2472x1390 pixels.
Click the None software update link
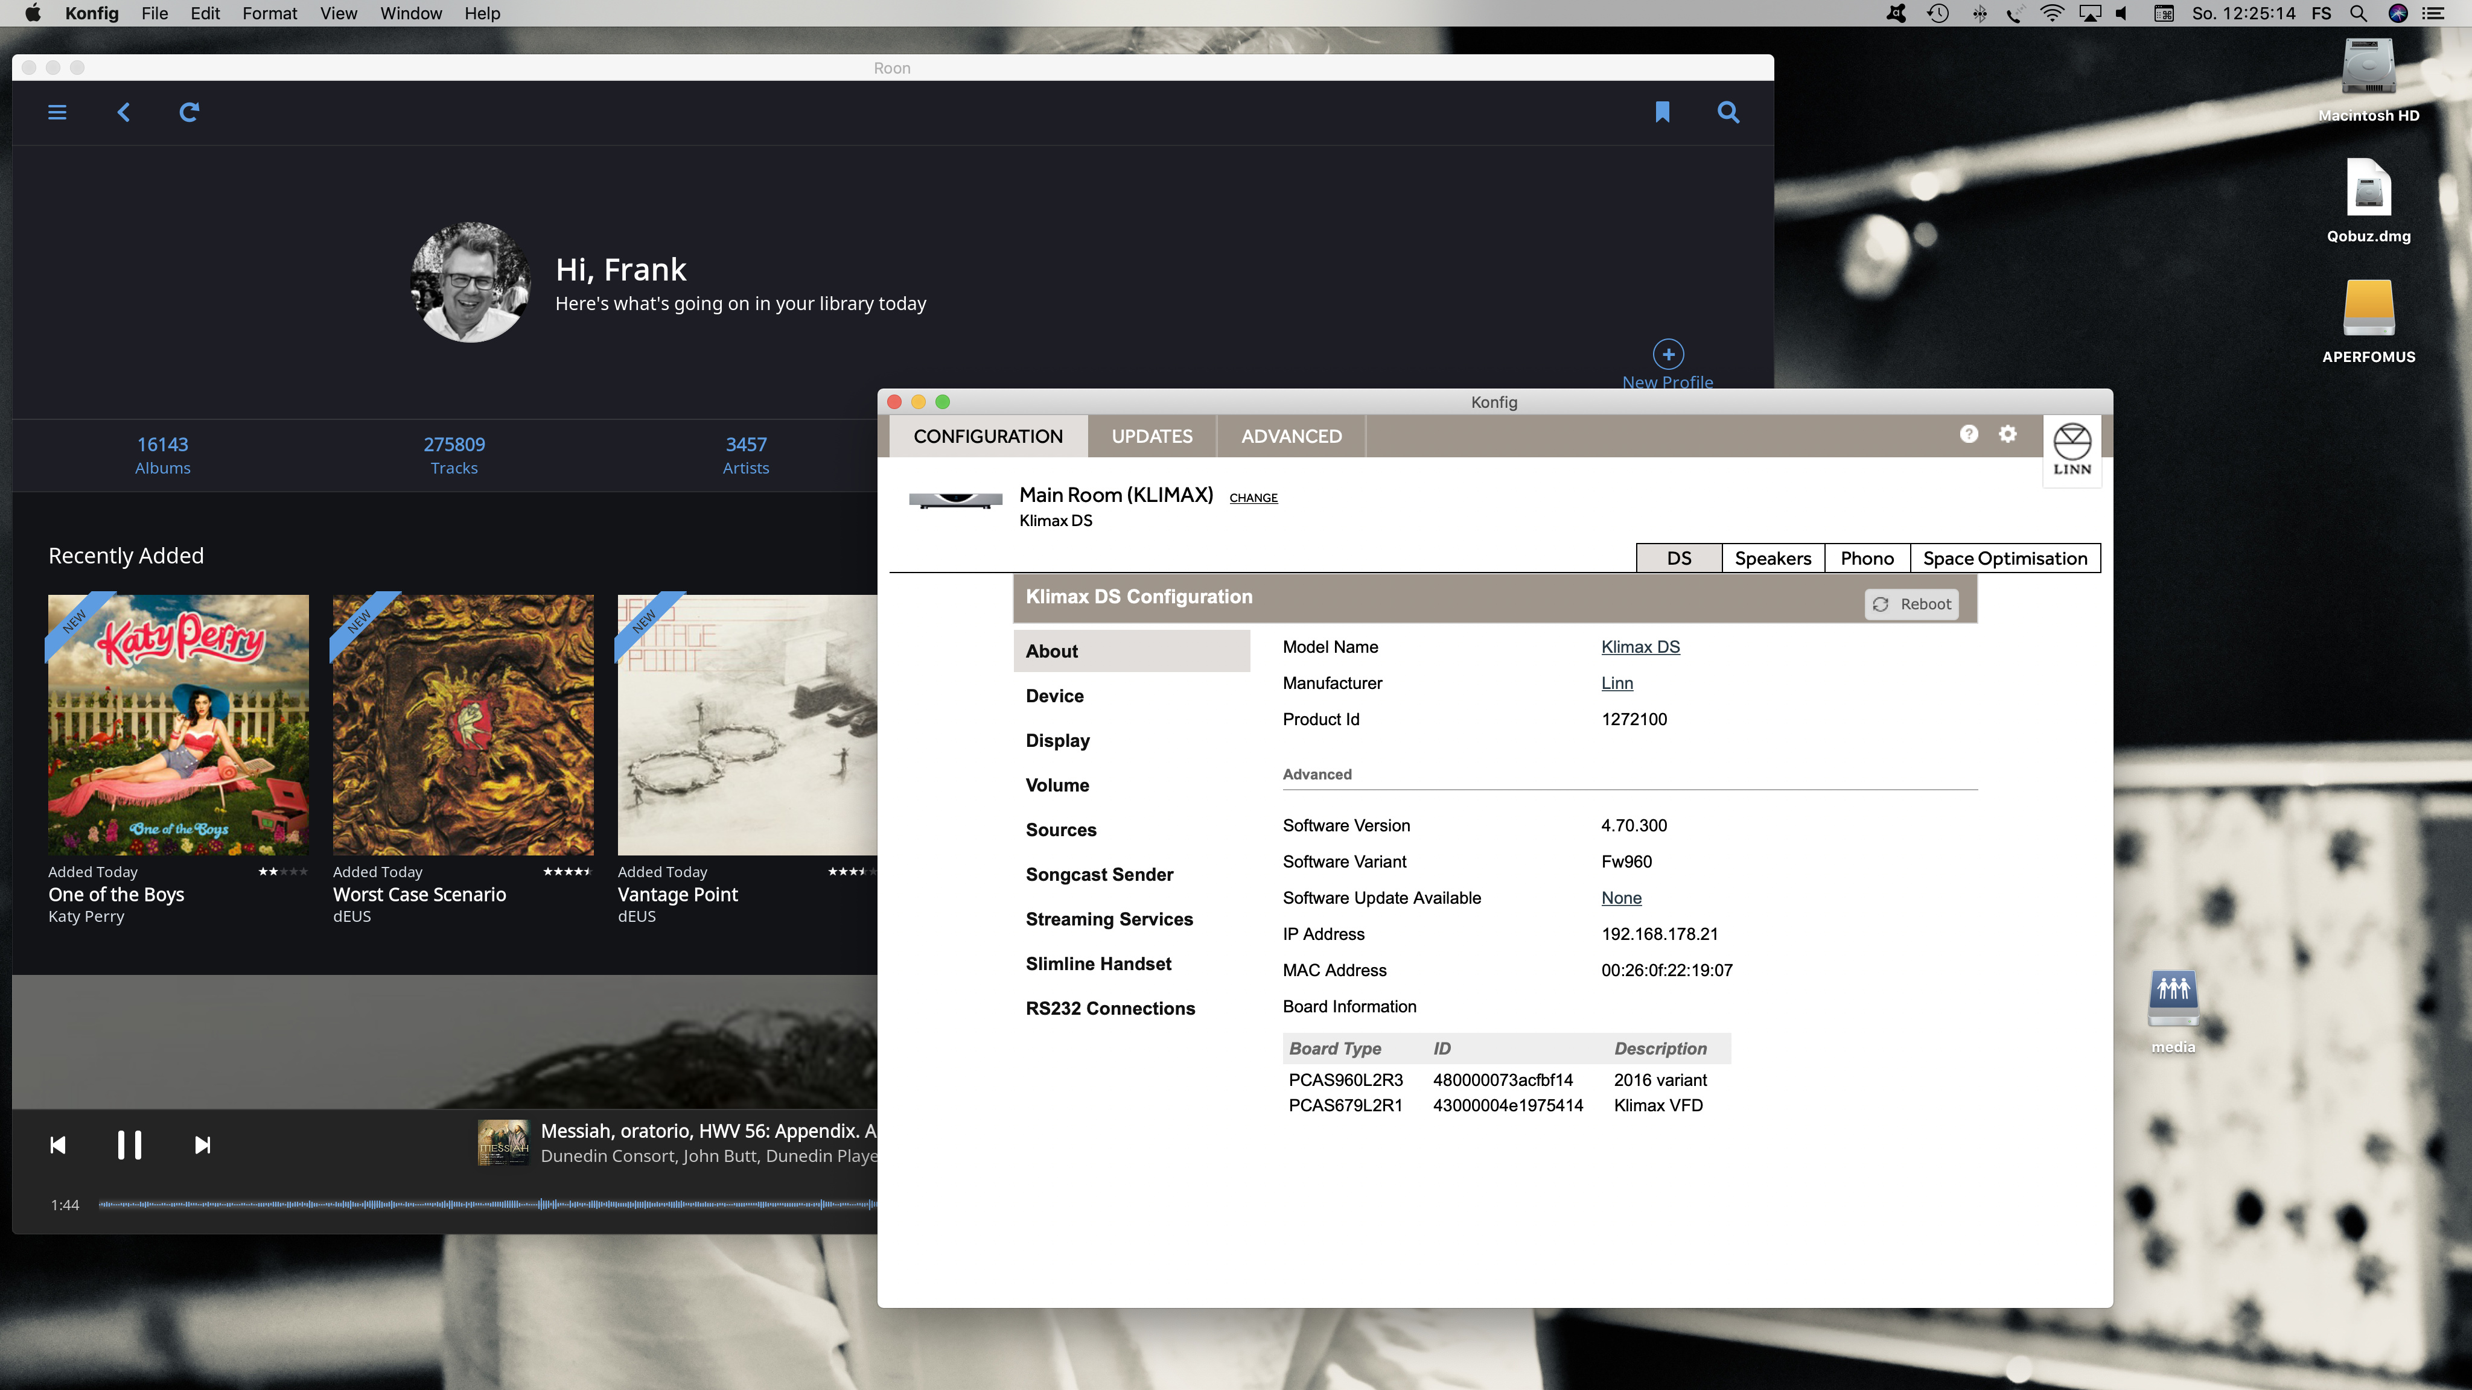pyautogui.click(x=1621, y=898)
